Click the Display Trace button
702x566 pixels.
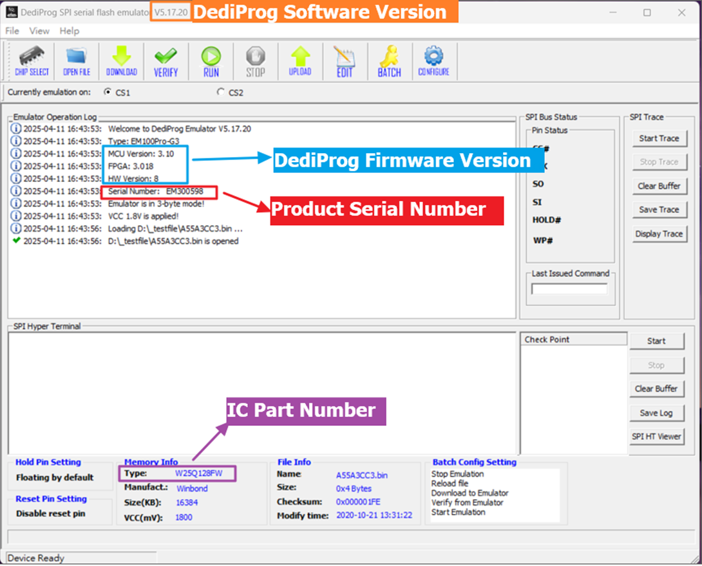tap(659, 234)
